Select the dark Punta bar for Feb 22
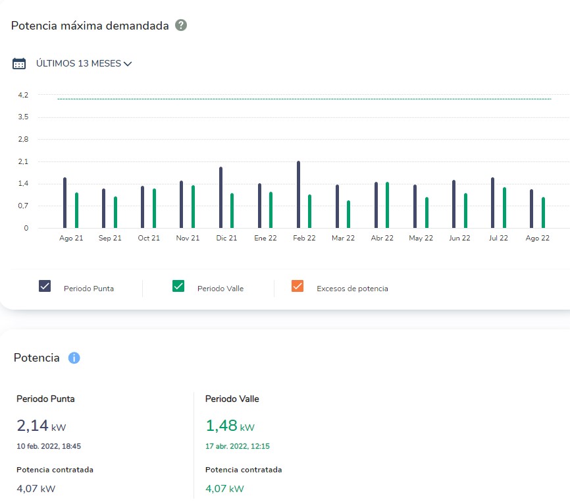The width and height of the screenshot is (570, 504). click(x=298, y=194)
